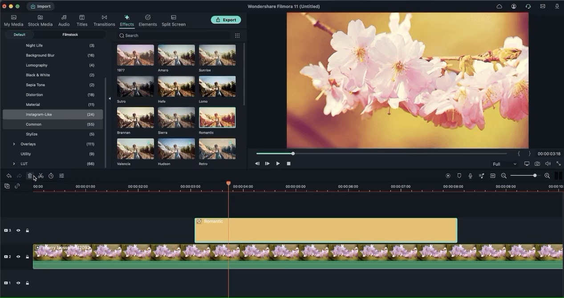Expand the LUT category
The width and height of the screenshot is (564, 298).
[14, 164]
